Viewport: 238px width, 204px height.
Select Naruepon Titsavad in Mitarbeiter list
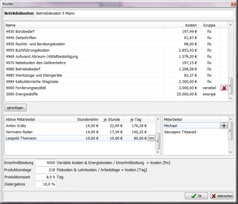(192, 132)
